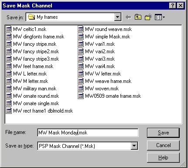Open Help for this dialog

[x=163, y=158]
